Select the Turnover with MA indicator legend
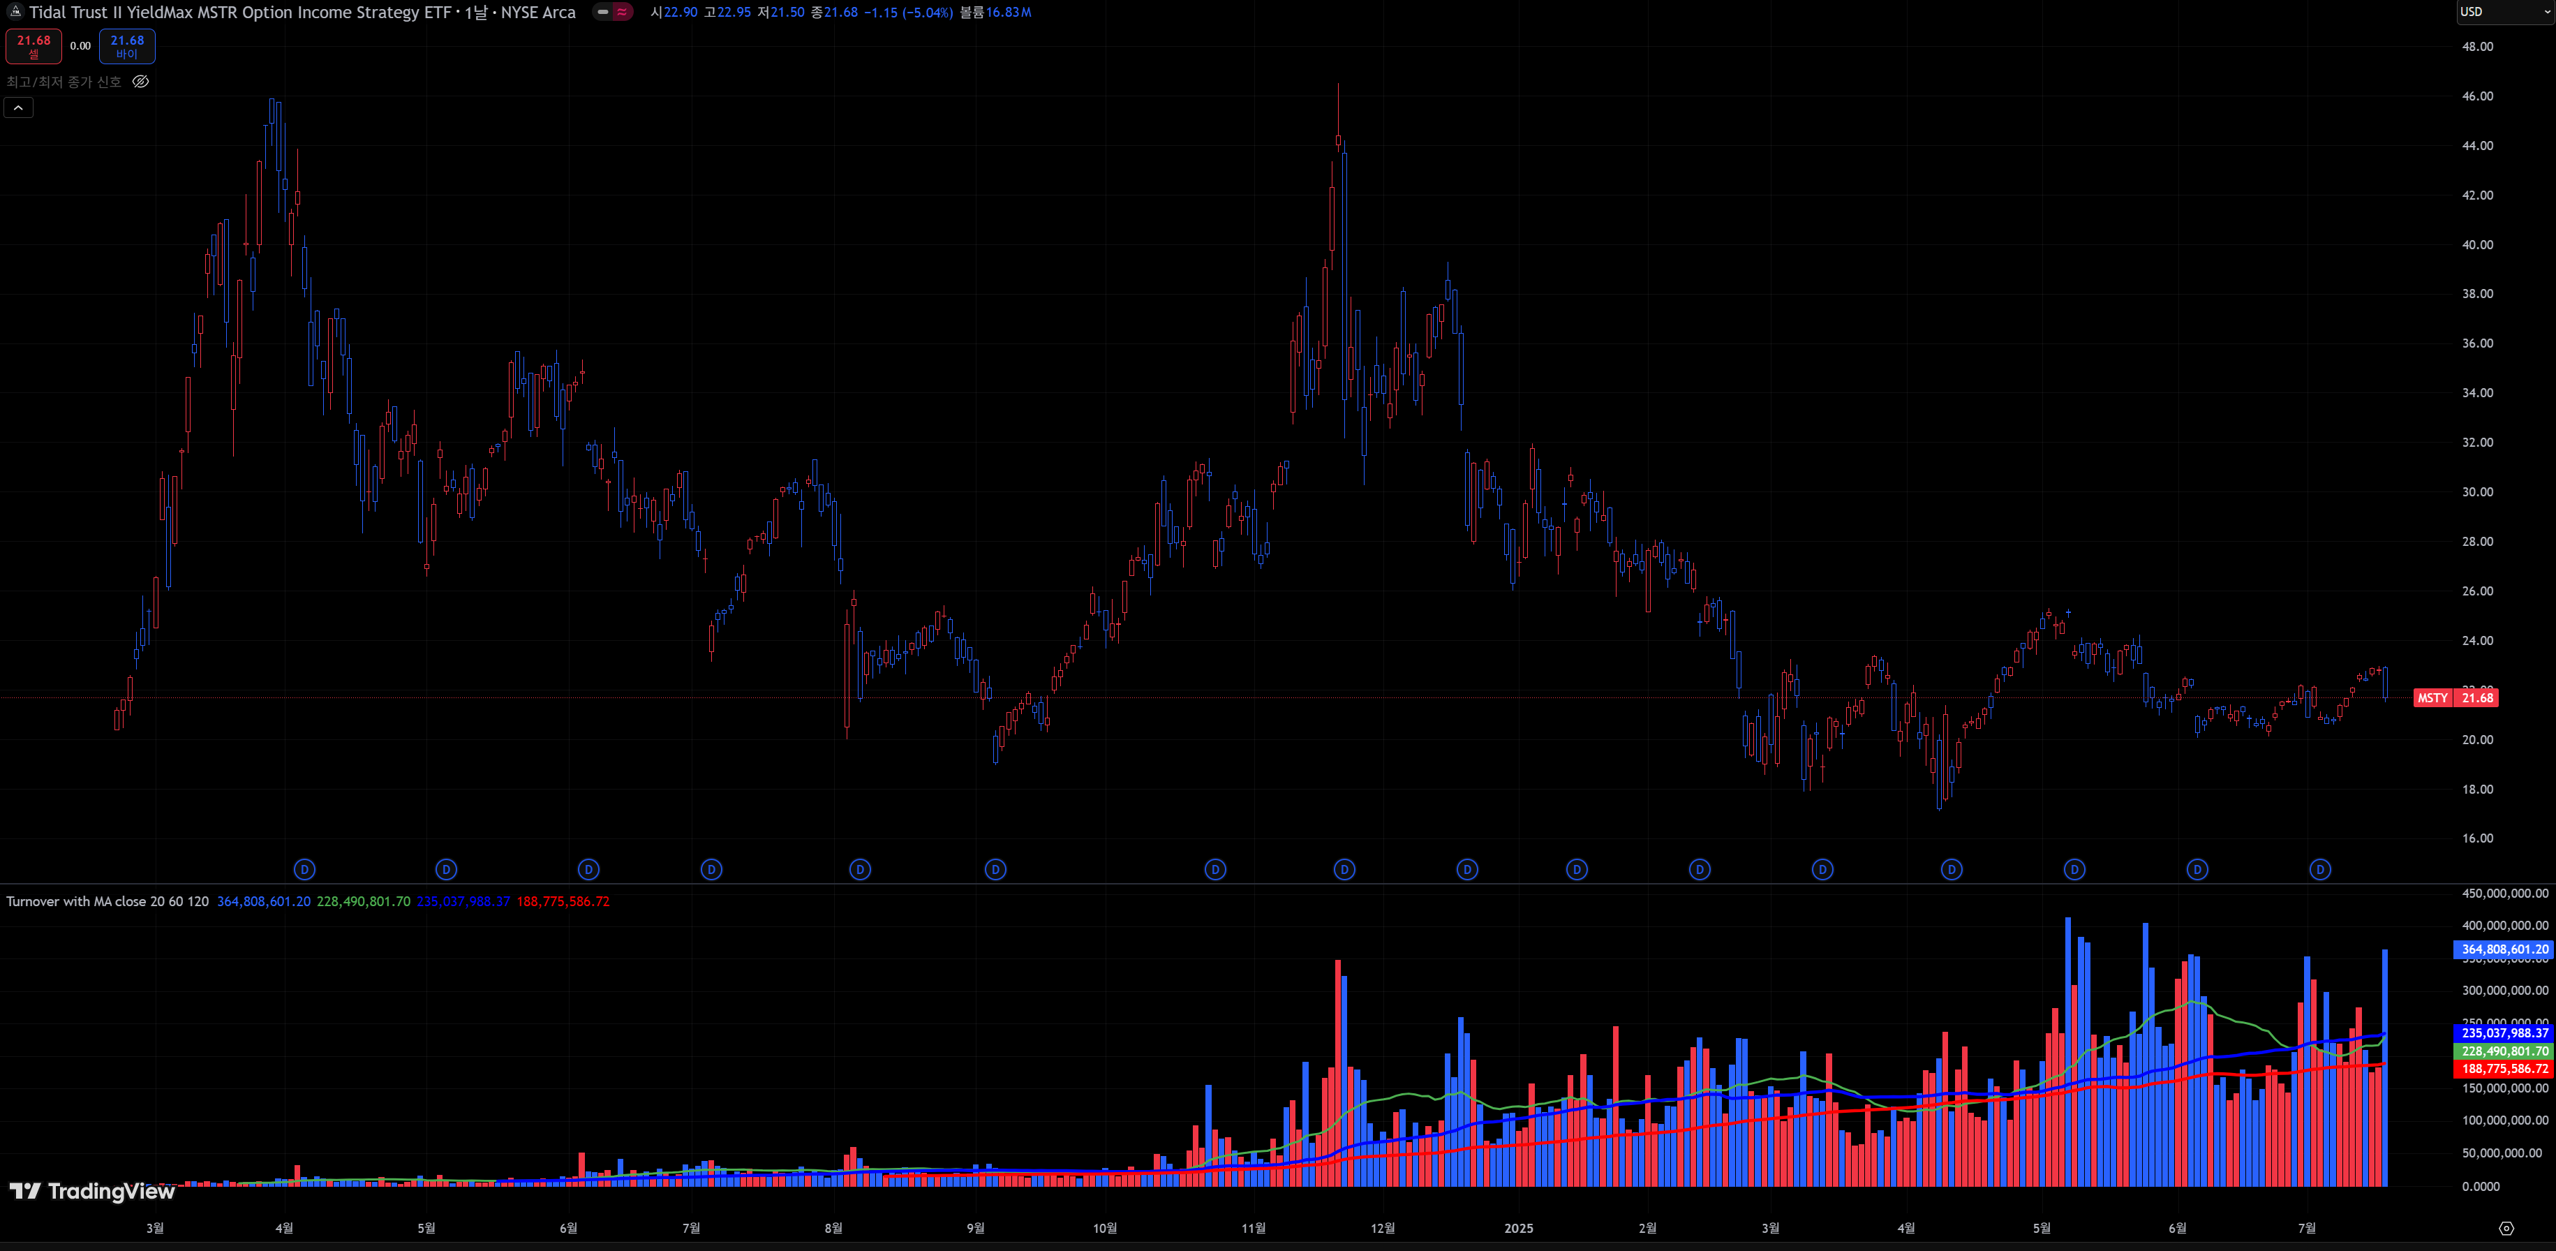The height and width of the screenshot is (1251, 2556). [x=107, y=902]
